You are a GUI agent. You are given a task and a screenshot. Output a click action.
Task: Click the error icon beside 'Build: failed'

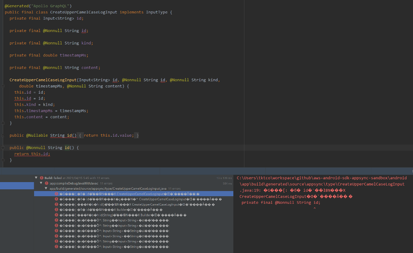(42, 178)
